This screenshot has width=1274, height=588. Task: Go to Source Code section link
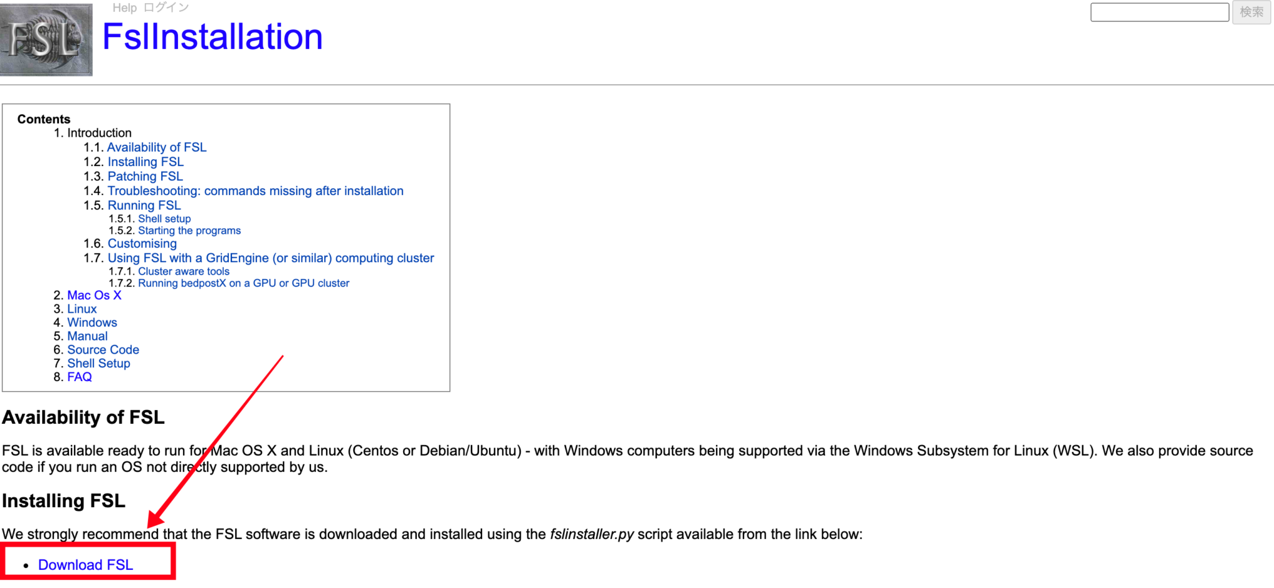tap(103, 350)
